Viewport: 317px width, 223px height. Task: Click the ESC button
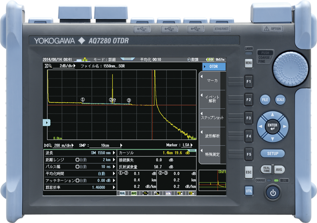pyautogui.click(x=249, y=172)
